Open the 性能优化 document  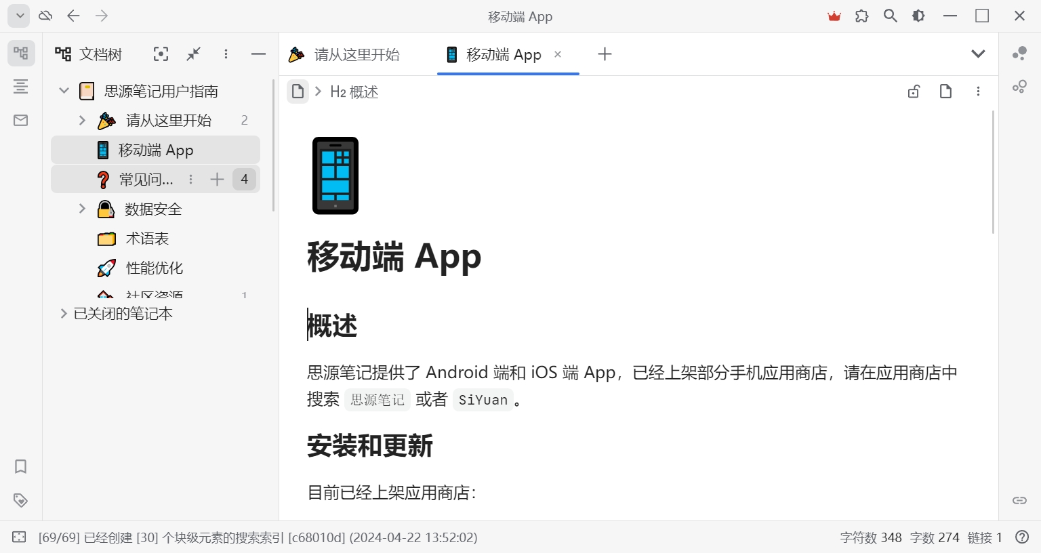click(155, 268)
